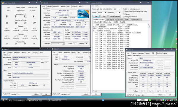Image resolution: width=178 pixels, height=107 pixels.
Task: Click Validate in the CPU-Z Mainboard window
Action: coord(36,94)
